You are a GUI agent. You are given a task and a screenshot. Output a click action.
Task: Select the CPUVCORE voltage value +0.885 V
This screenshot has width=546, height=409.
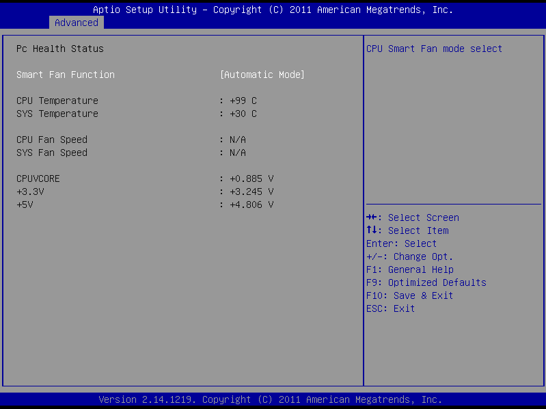(251, 179)
